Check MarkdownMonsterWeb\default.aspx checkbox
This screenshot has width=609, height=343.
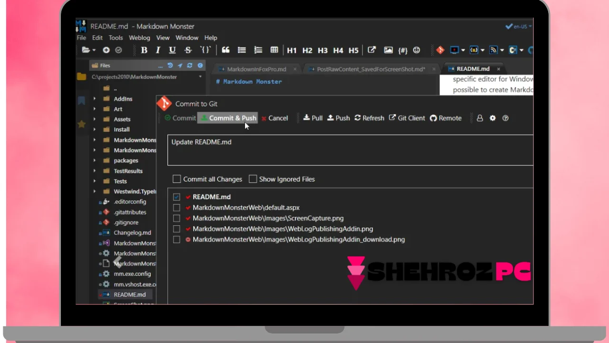(177, 208)
